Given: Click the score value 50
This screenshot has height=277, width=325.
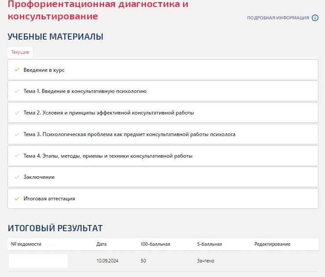Looking at the screenshot, I should tap(143, 261).
